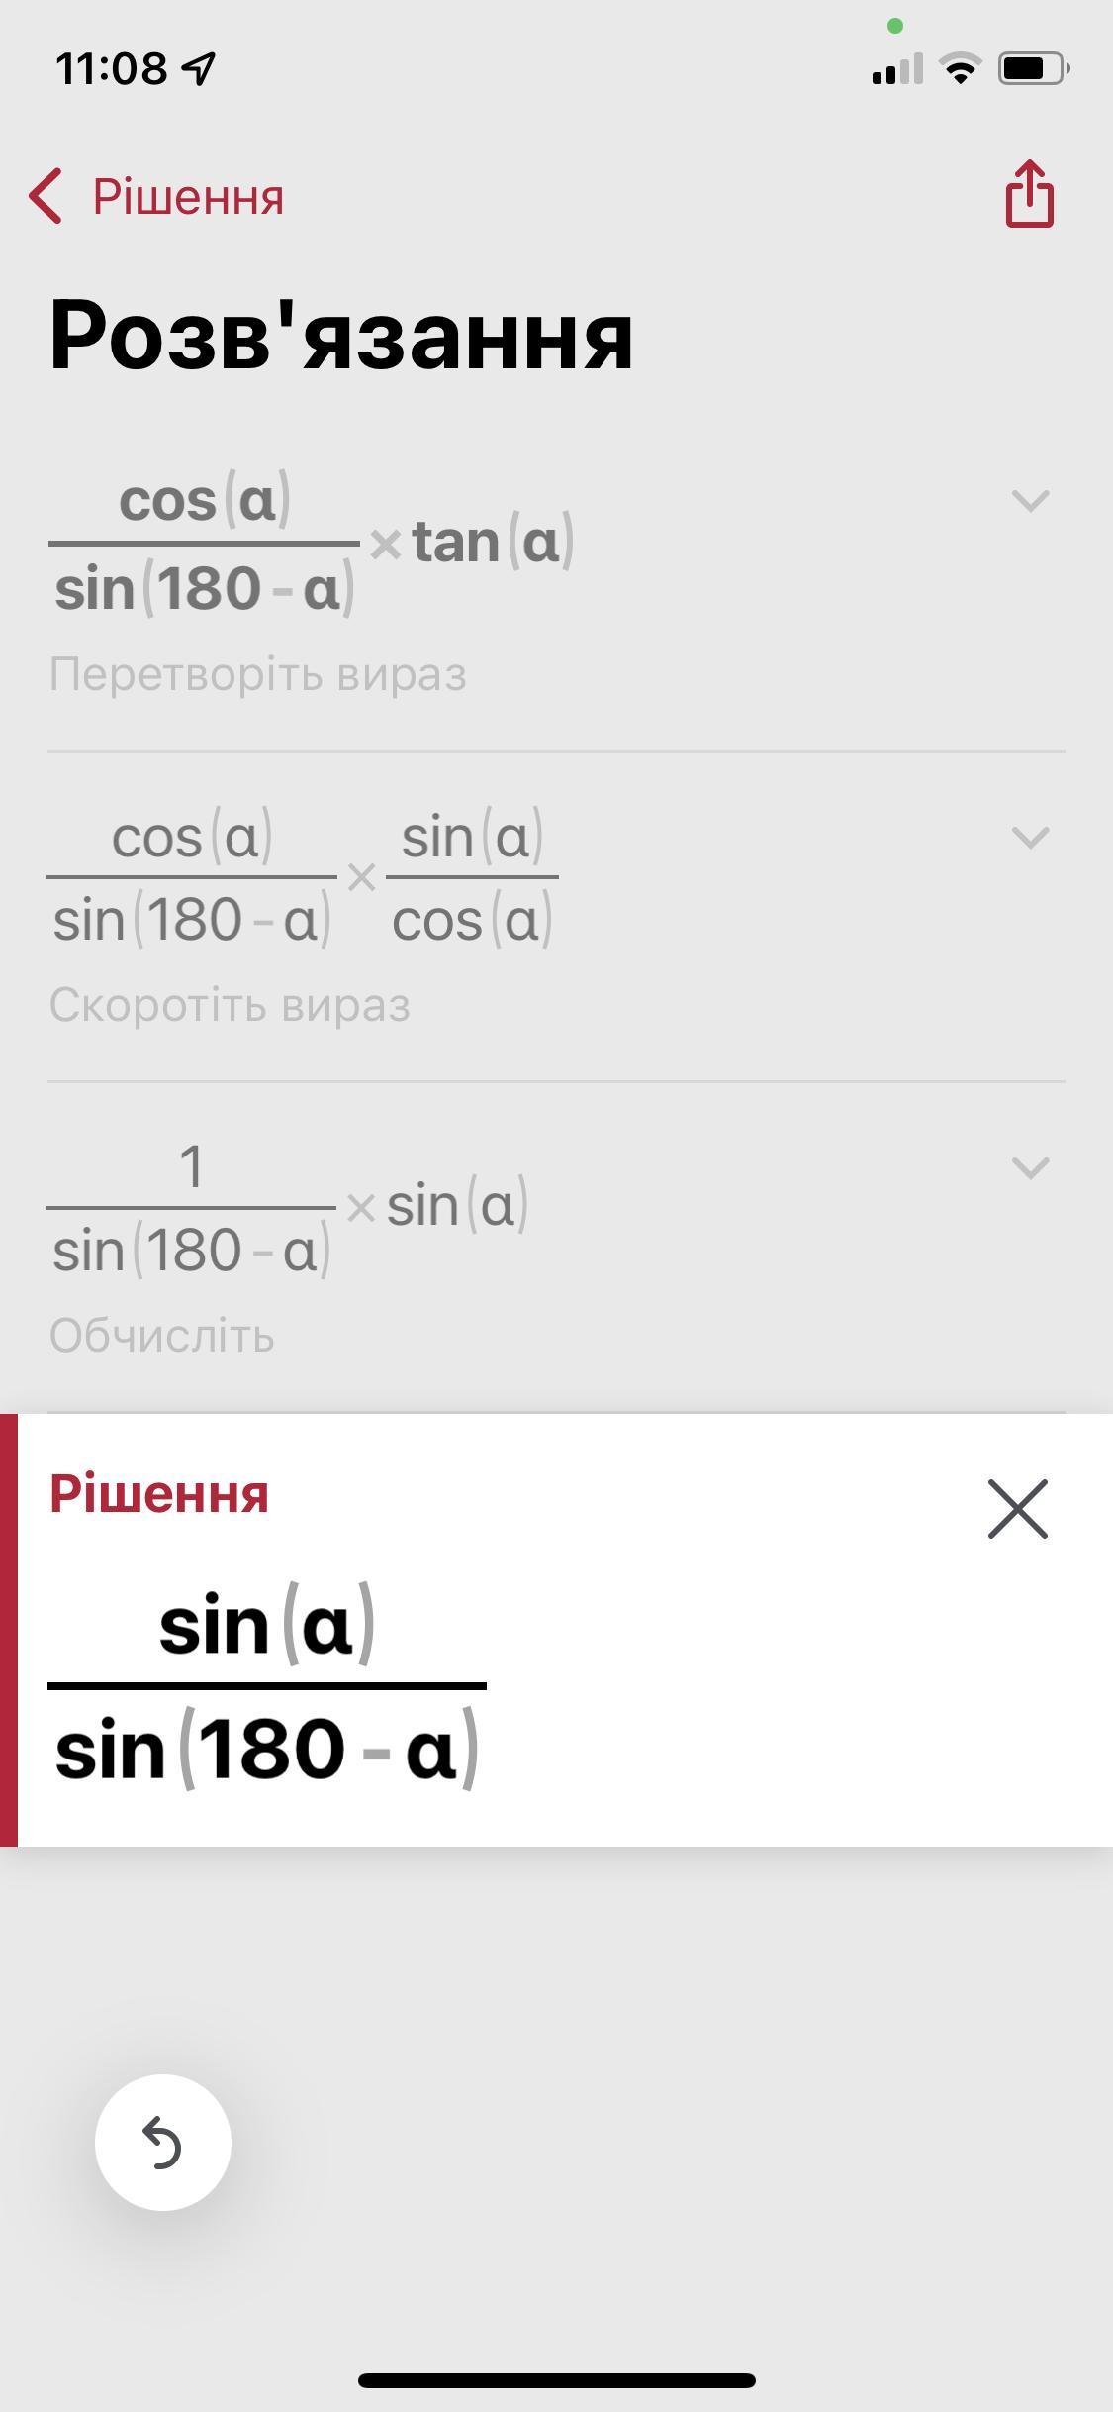
Task: Open the share sheet icon
Action: 1030,194
